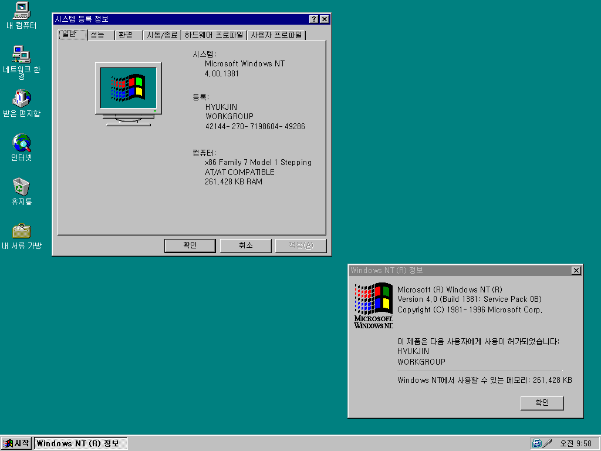The image size is (601, 451).
Task: Open the 사용자 프로파일 tab
Action: (276, 35)
